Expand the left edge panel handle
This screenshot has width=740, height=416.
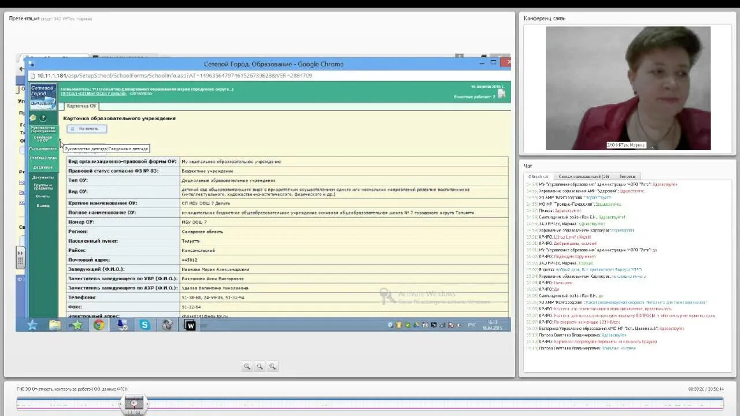(x=20, y=258)
